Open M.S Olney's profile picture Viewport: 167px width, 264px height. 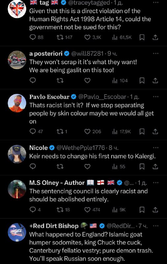click(x=17, y=189)
